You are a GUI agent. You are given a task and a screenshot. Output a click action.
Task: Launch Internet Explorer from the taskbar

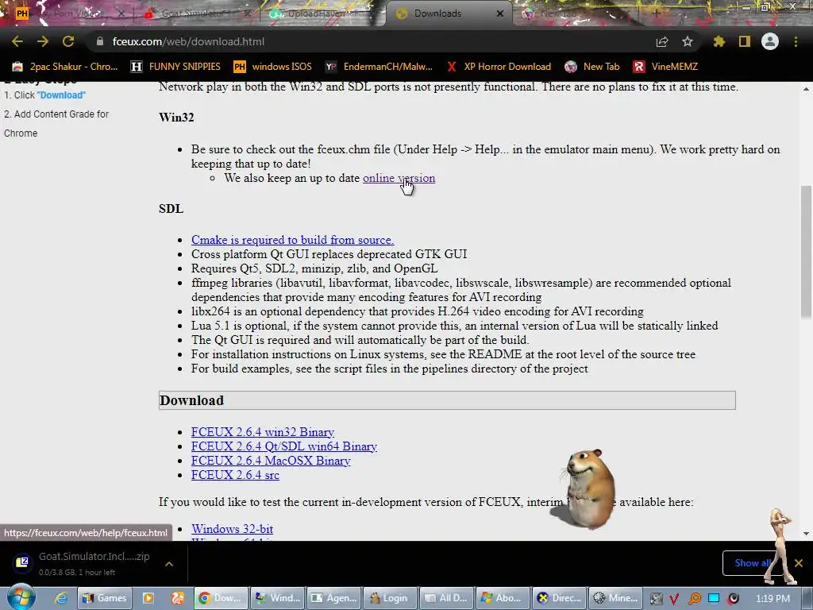[x=61, y=598]
